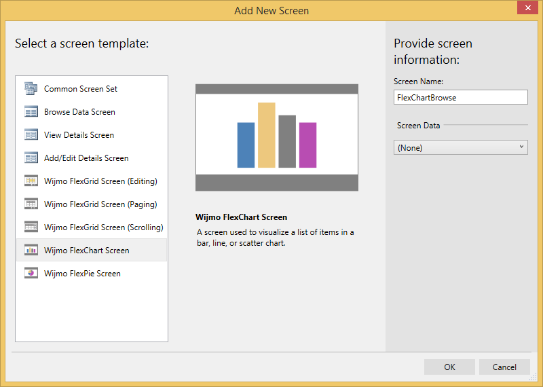Close the Add New Screen dialog
Screen dimensions: 543x387
[525, 8]
